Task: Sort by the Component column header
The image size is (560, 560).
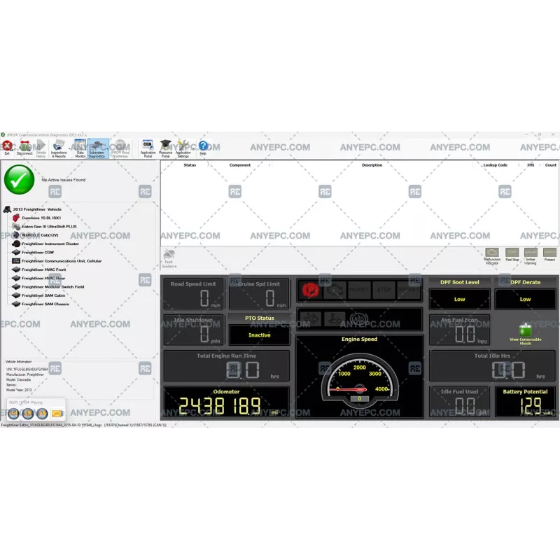Action: 240,164
